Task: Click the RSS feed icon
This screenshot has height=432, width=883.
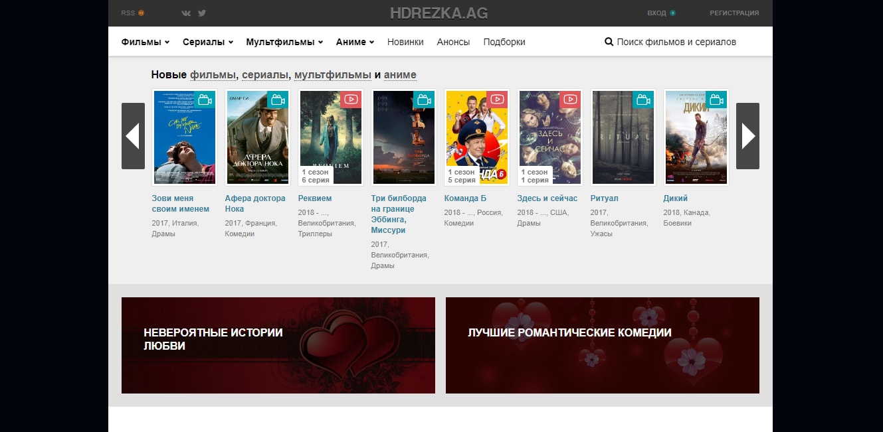Action: pos(141,13)
